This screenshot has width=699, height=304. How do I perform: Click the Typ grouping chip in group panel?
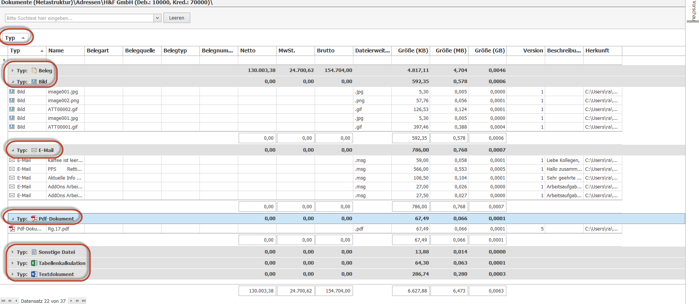pos(15,38)
